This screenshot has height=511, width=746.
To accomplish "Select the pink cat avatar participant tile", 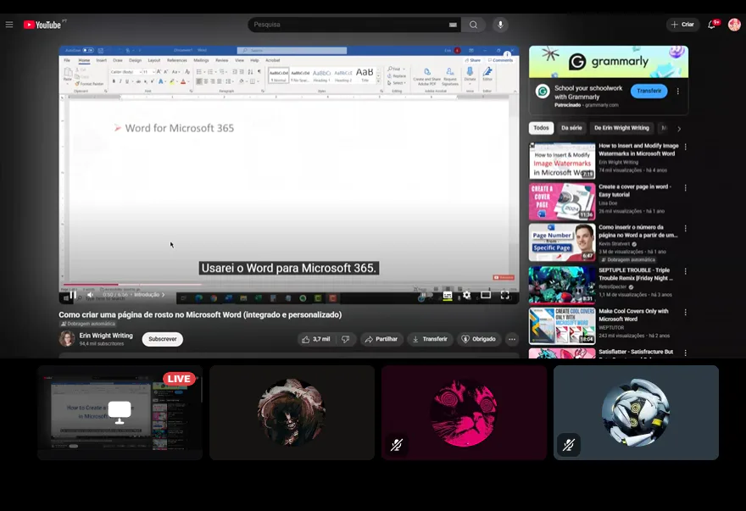I will (x=464, y=413).
